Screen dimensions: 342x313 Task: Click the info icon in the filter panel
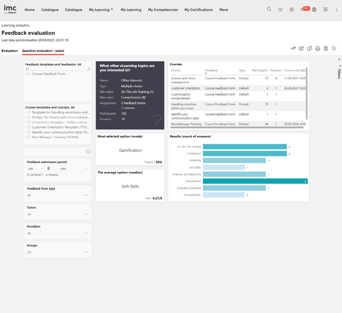point(88,152)
